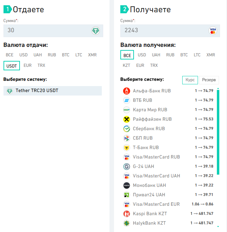The width and height of the screenshot is (227, 232).
Task: Select EUR under Валюта отдачи
Action: click(x=28, y=65)
